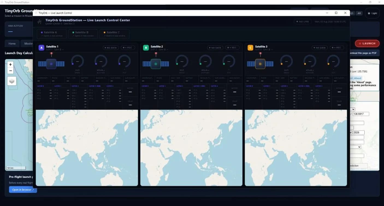The height and width of the screenshot is (206, 384).
Task: Click the green B badge of Satellite 2
Action: pyautogui.click(x=146, y=48)
